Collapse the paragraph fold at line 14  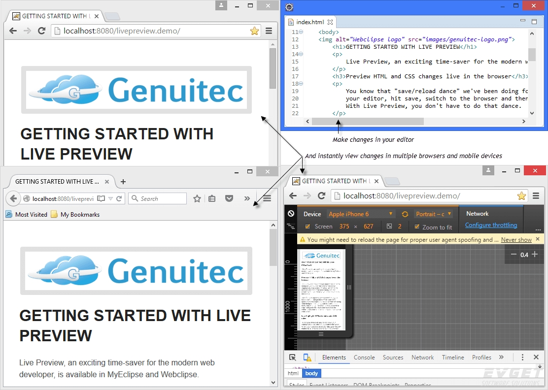301,54
